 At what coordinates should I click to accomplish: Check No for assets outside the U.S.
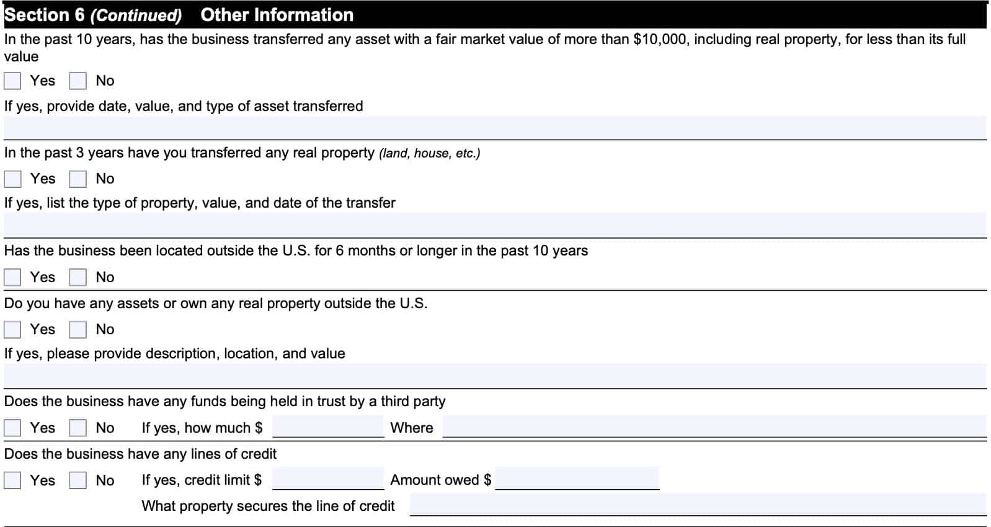[78, 329]
